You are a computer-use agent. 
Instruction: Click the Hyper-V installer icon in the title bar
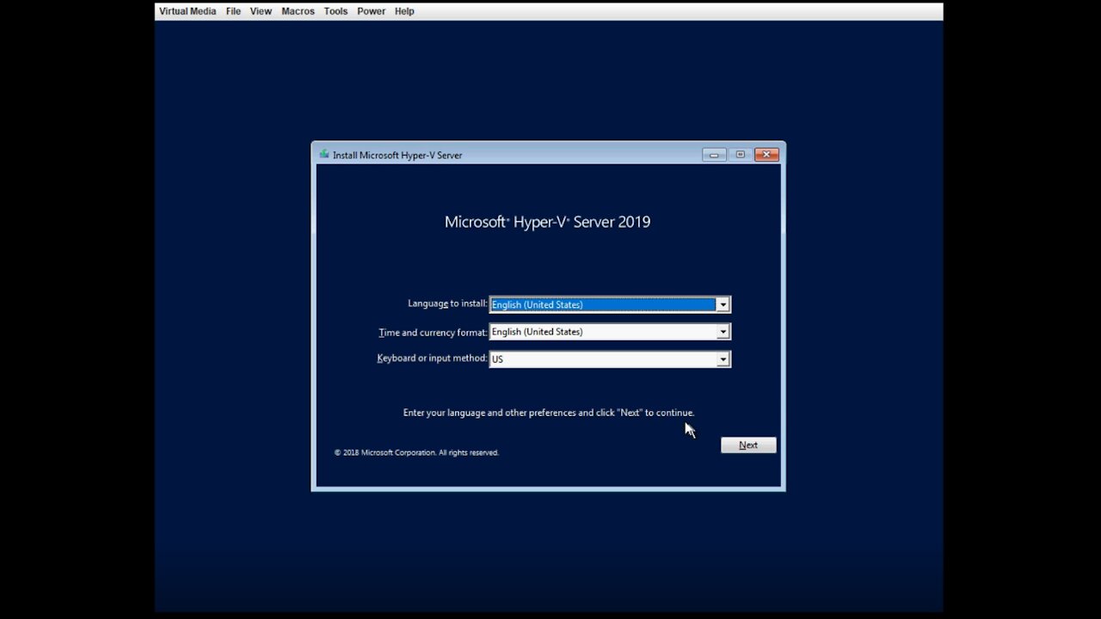point(323,155)
